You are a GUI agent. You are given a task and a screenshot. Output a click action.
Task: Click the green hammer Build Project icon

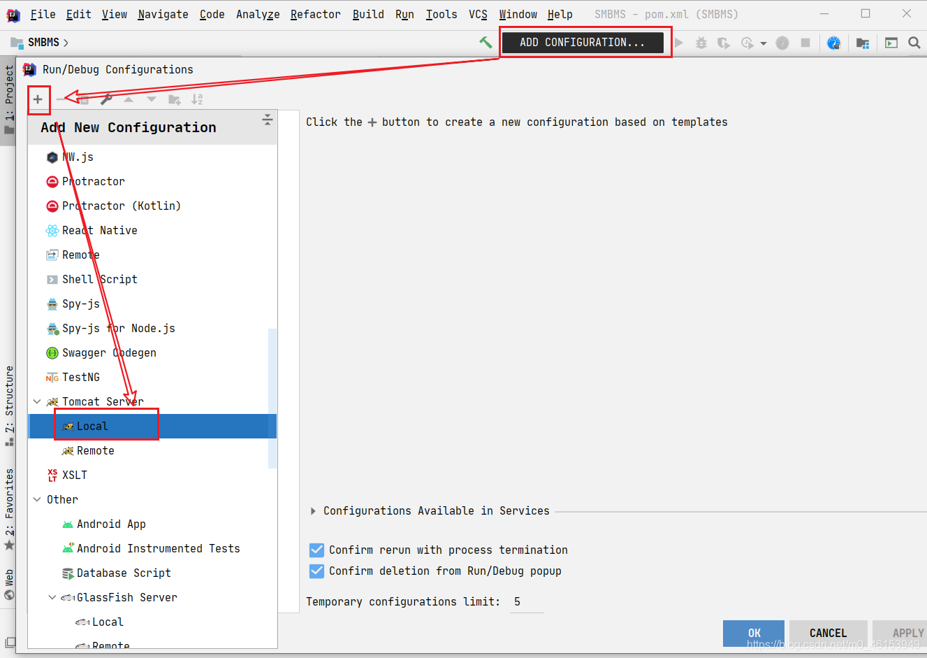[486, 43]
